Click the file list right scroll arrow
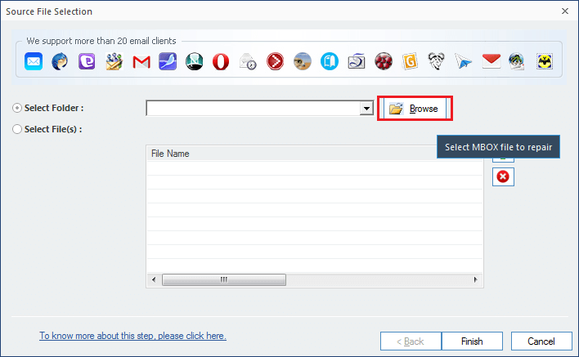This screenshot has height=357, width=579. tap(476, 279)
